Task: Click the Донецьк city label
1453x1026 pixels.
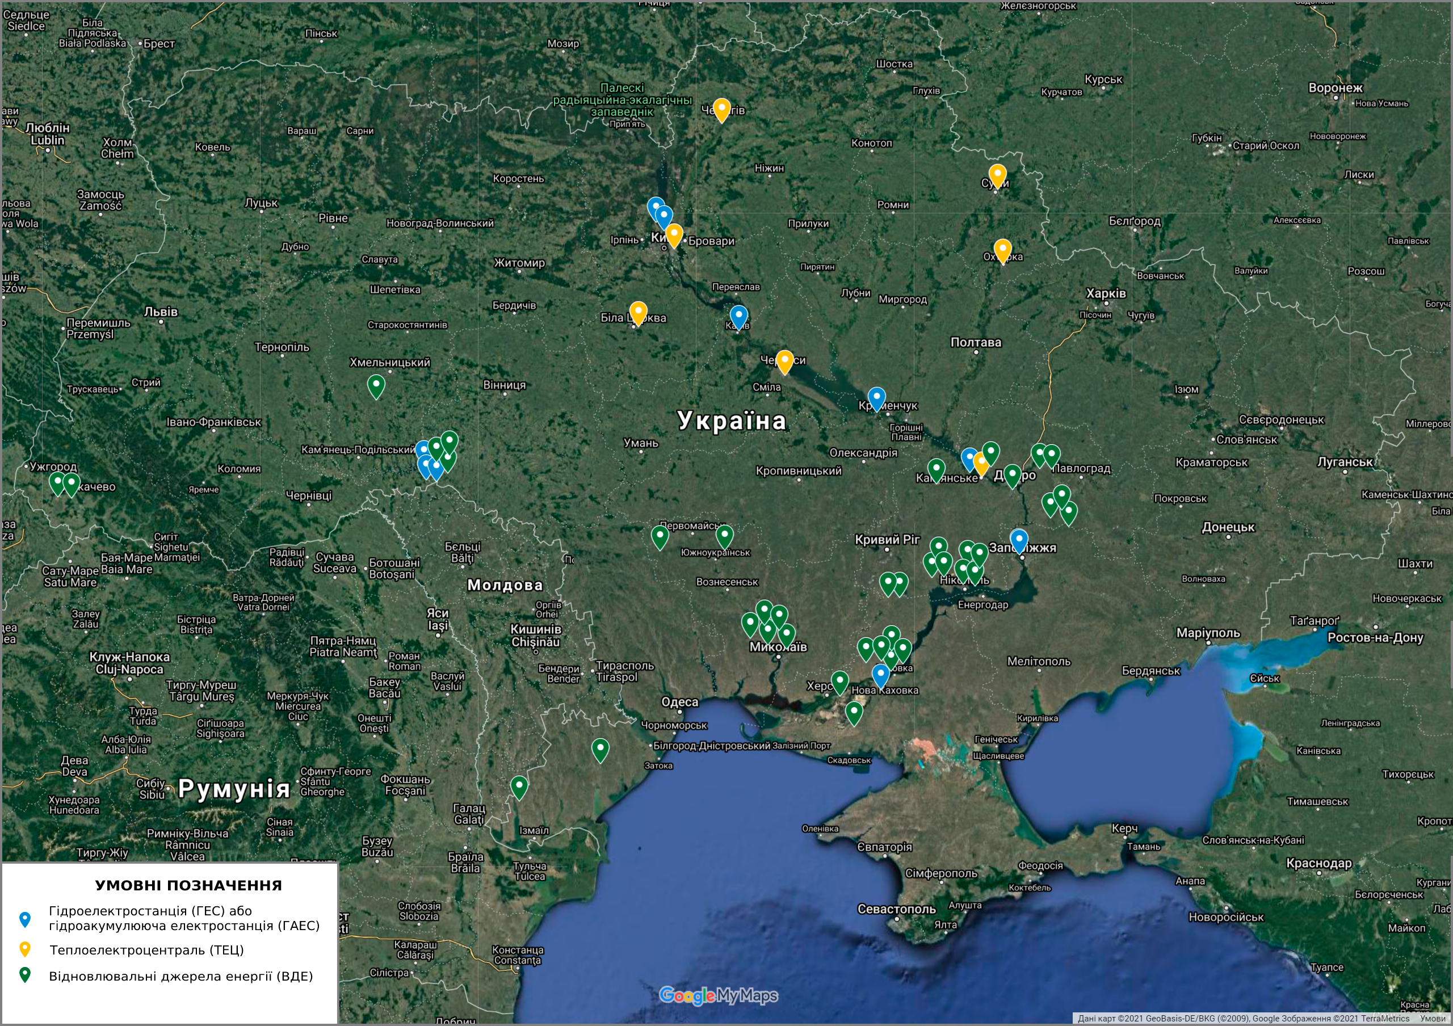Action: 1228,528
